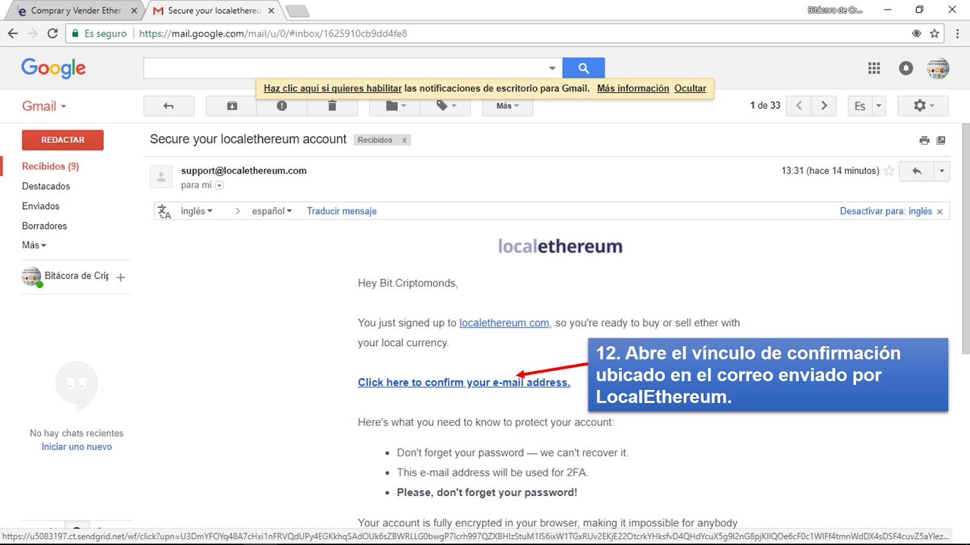Open Borradores folder
Image resolution: width=970 pixels, height=545 pixels.
pos(44,226)
